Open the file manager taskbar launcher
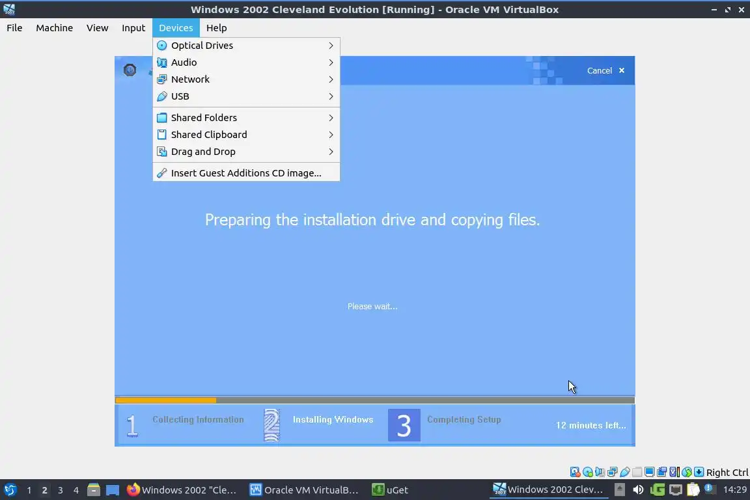This screenshot has height=500, width=750. tap(94, 490)
